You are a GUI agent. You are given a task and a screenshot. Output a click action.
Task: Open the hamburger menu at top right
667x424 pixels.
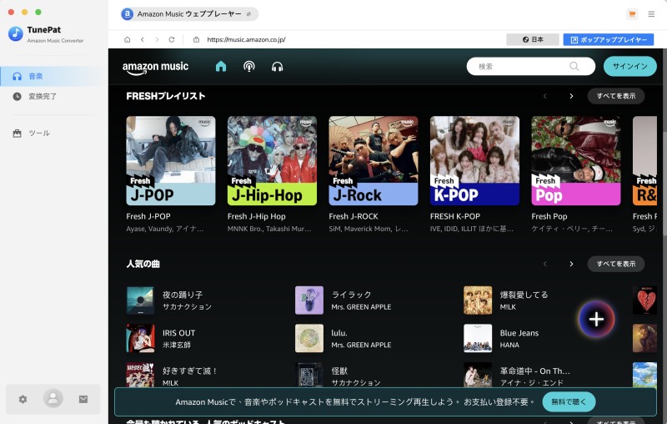click(x=651, y=14)
